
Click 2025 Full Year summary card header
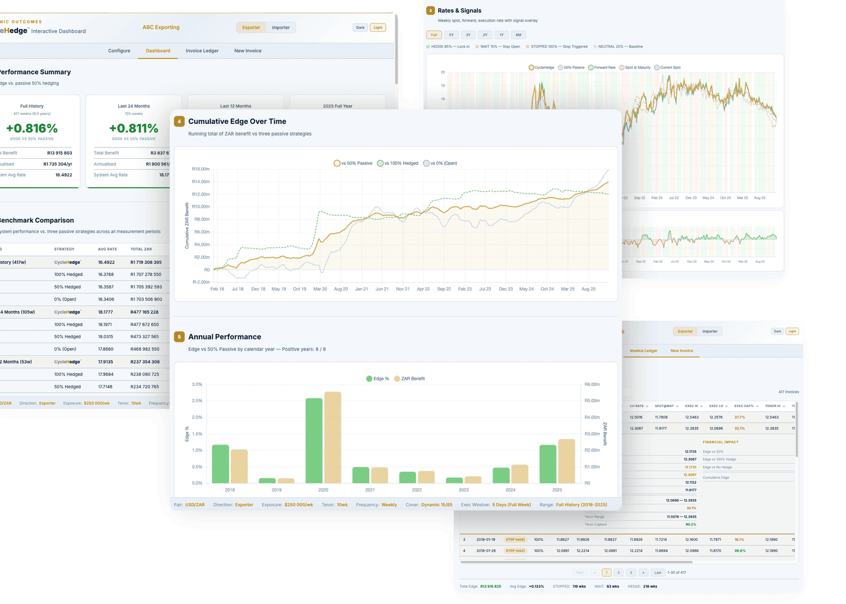[338, 106]
